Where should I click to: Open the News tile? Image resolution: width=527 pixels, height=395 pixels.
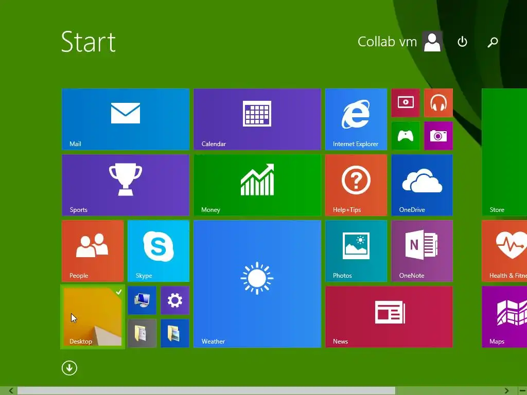389,316
